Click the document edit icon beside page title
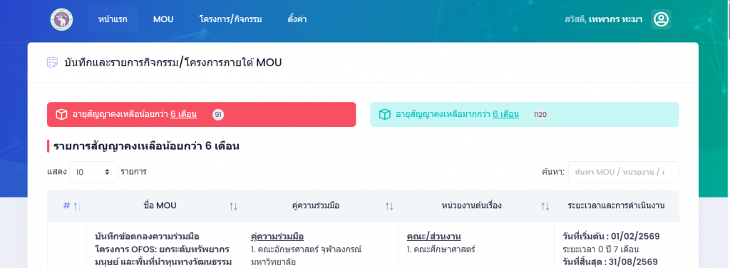Image resolution: width=730 pixels, height=268 pixels. click(x=53, y=62)
